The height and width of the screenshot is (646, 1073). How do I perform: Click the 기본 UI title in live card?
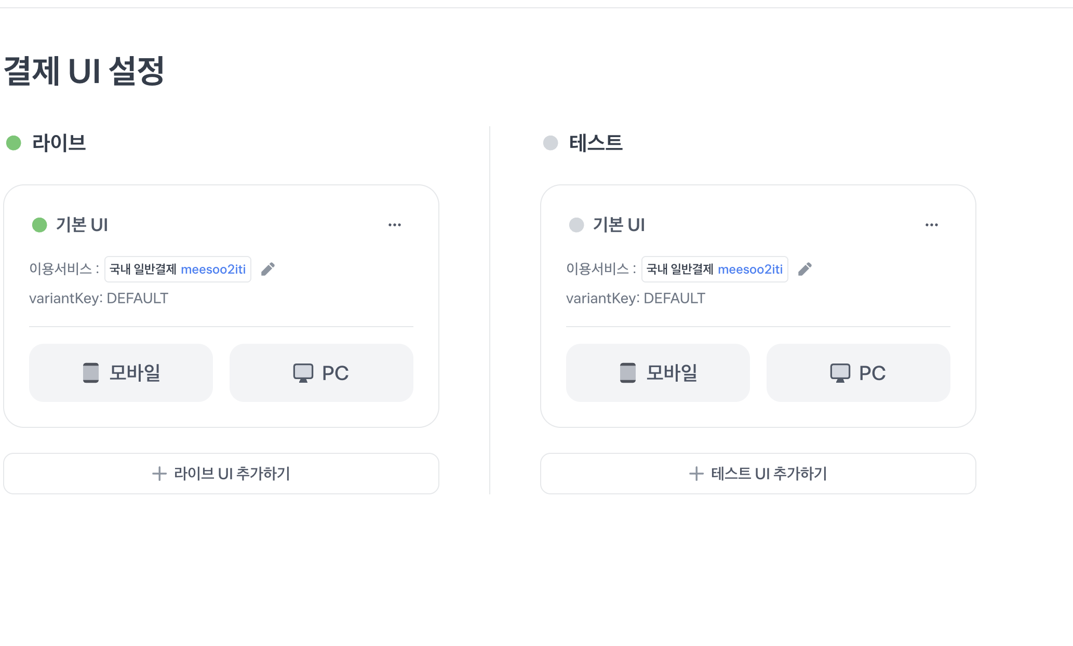pos(82,225)
